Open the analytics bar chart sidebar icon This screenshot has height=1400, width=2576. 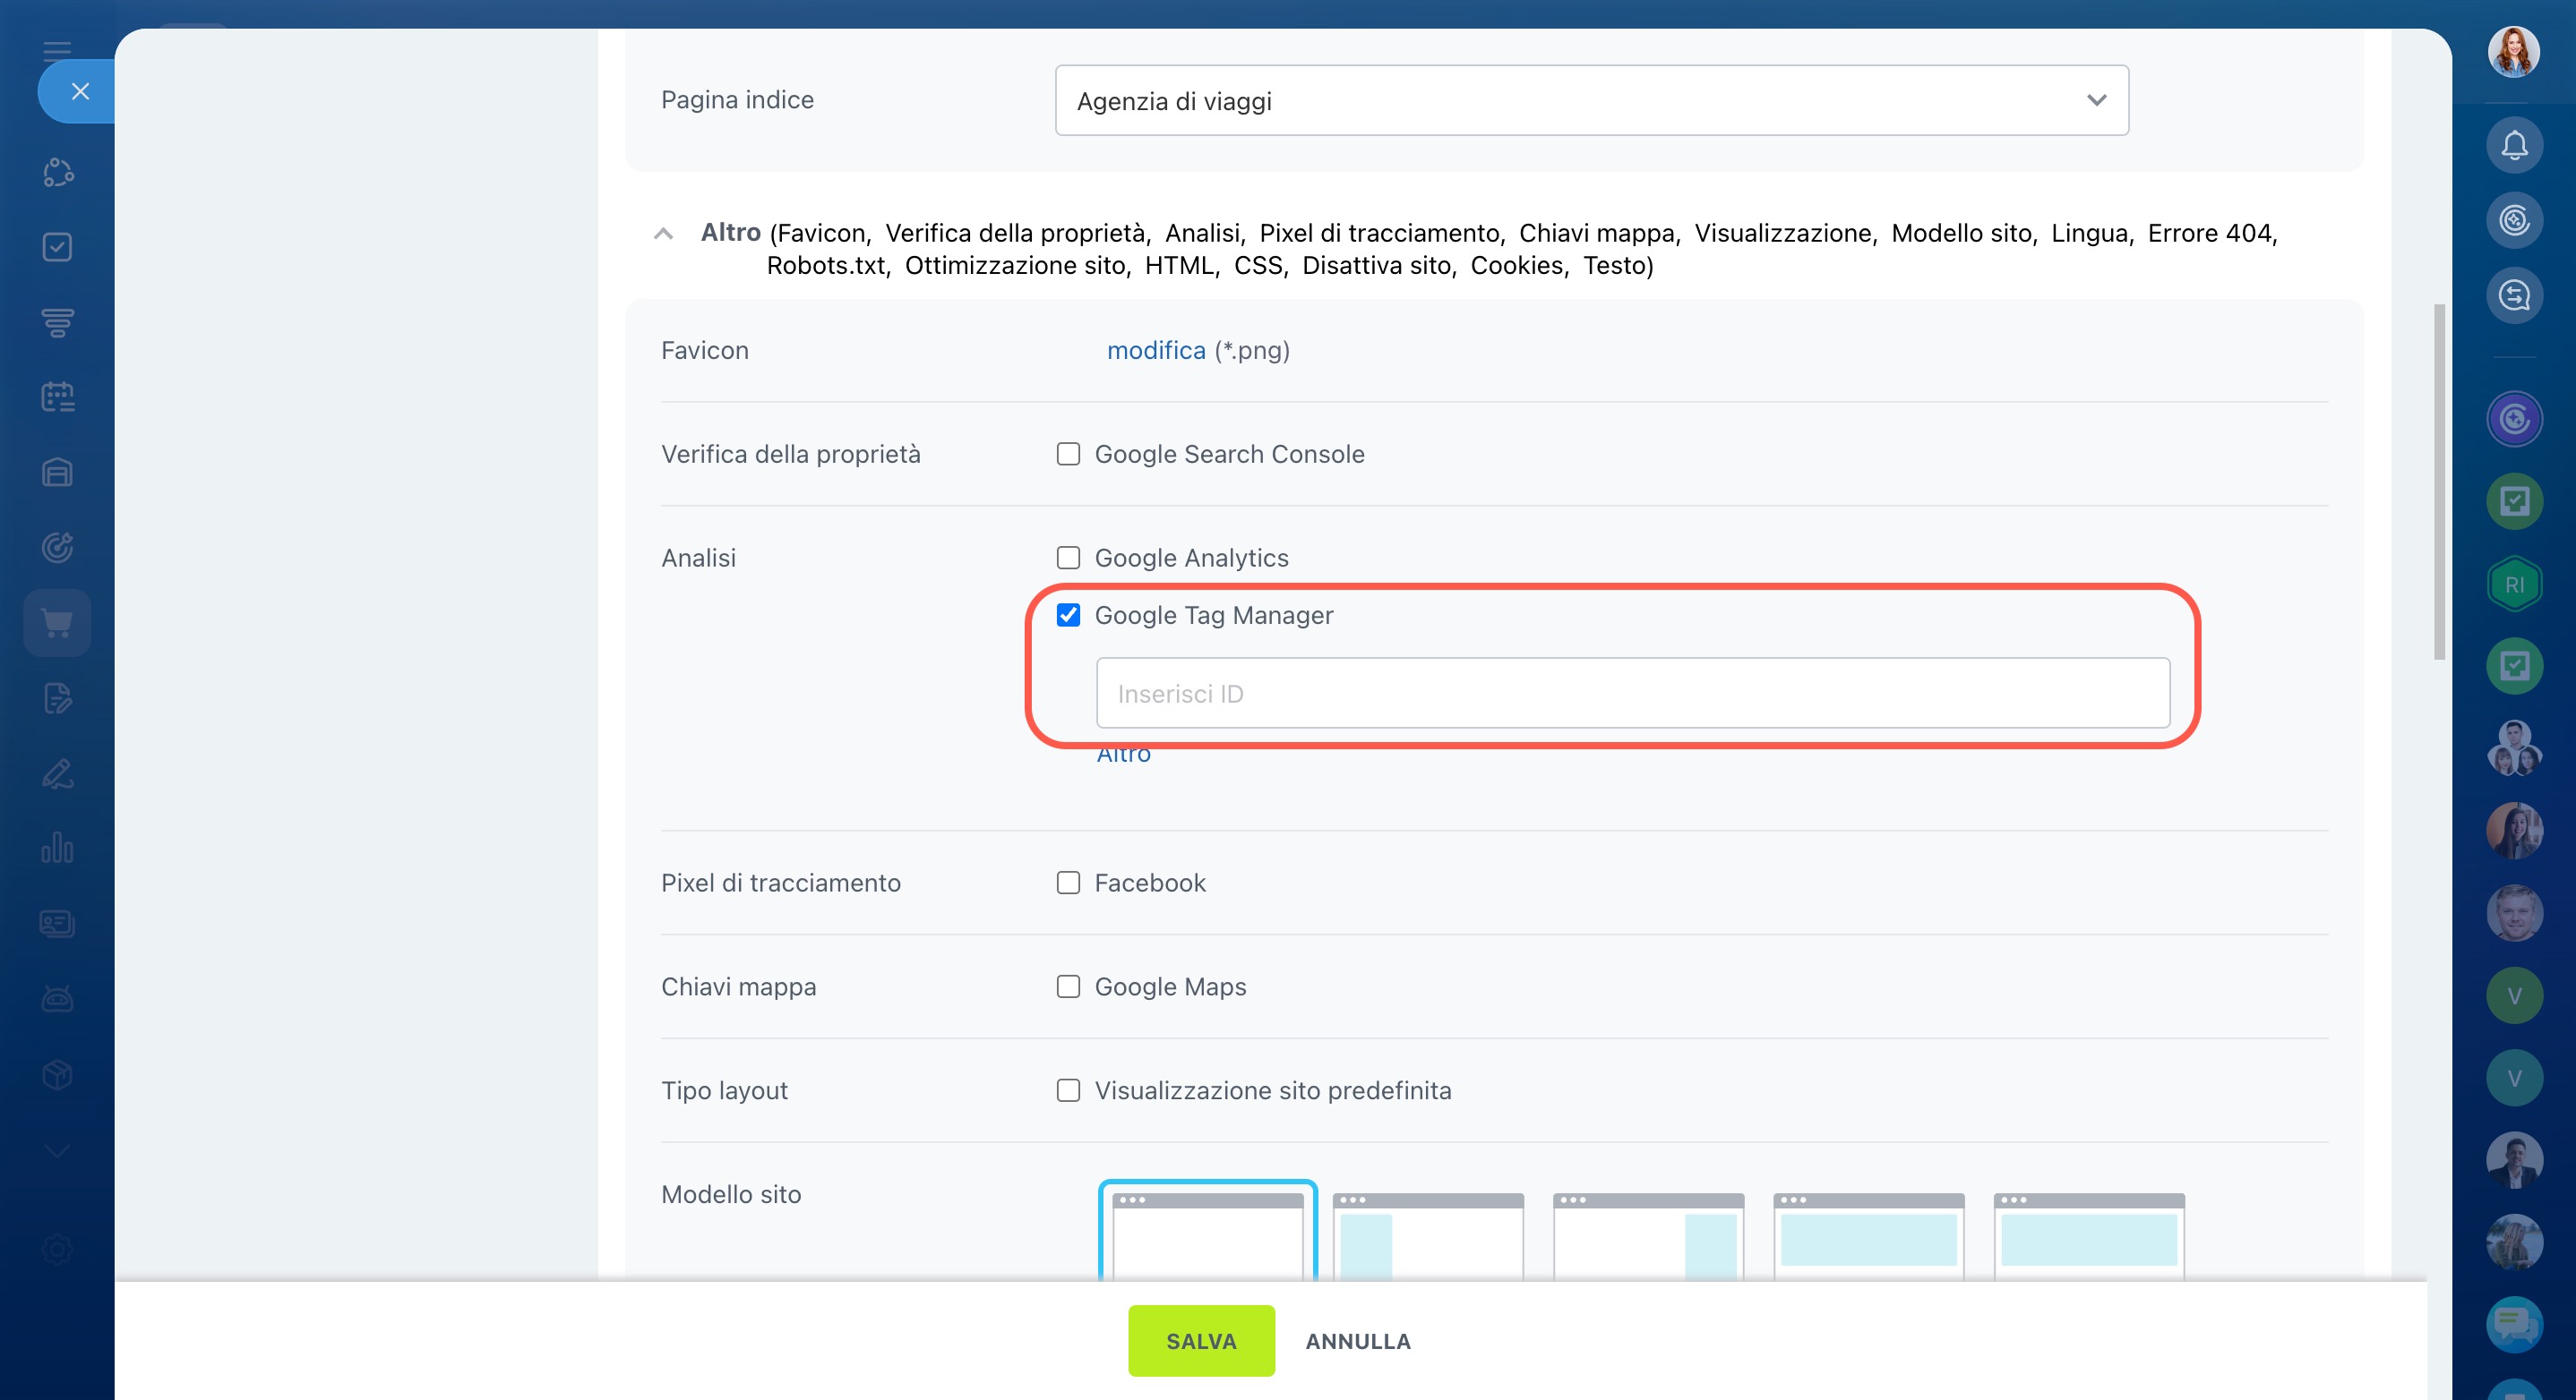pos(57,849)
